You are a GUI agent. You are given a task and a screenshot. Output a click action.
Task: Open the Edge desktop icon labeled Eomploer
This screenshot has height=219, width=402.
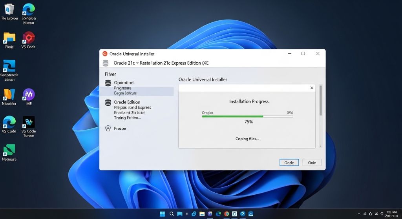coord(29,14)
